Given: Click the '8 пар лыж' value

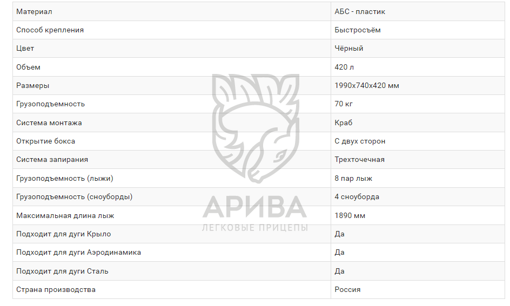Looking at the screenshot, I should point(353,178).
